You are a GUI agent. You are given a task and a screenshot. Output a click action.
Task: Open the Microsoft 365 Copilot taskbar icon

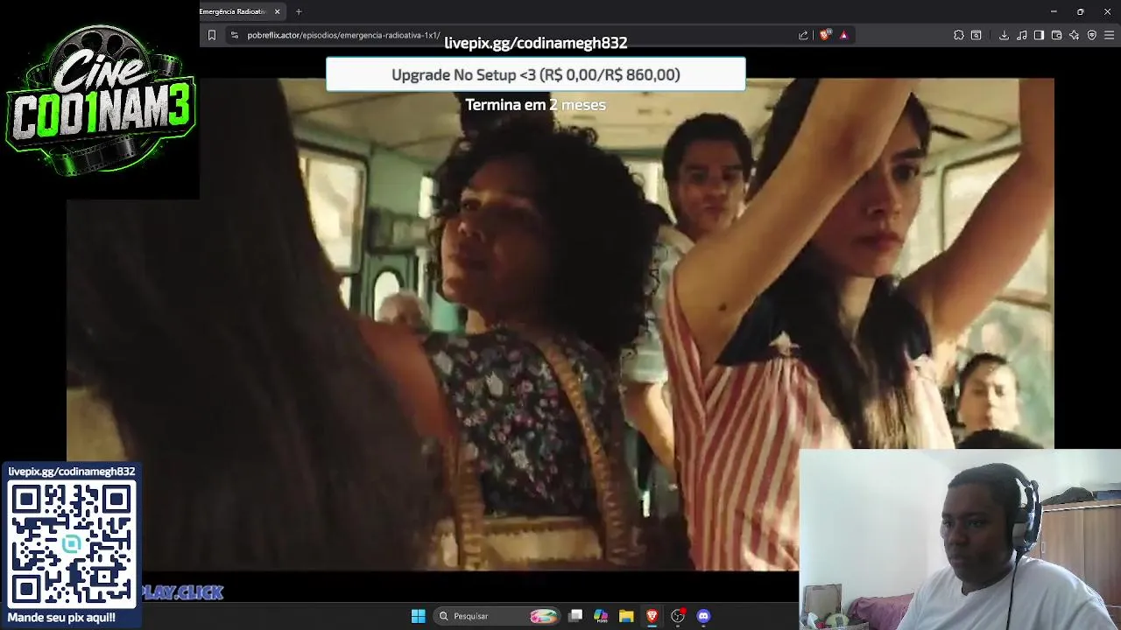click(601, 616)
